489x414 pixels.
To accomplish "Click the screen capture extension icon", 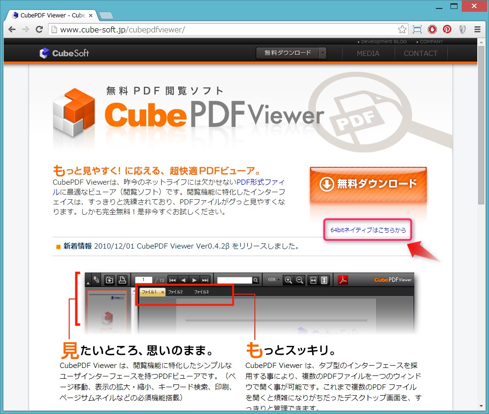I will coord(417,30).
